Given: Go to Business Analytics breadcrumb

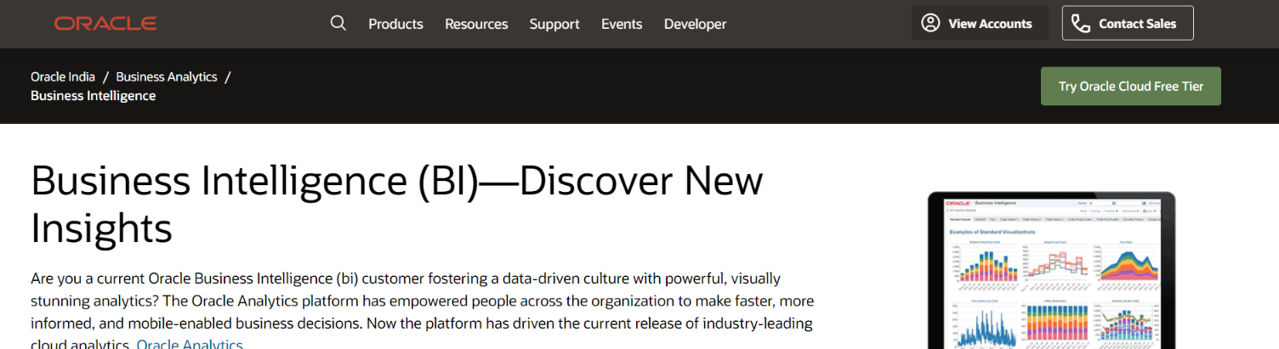Looking at the screenshot, I should pos(167,76).
